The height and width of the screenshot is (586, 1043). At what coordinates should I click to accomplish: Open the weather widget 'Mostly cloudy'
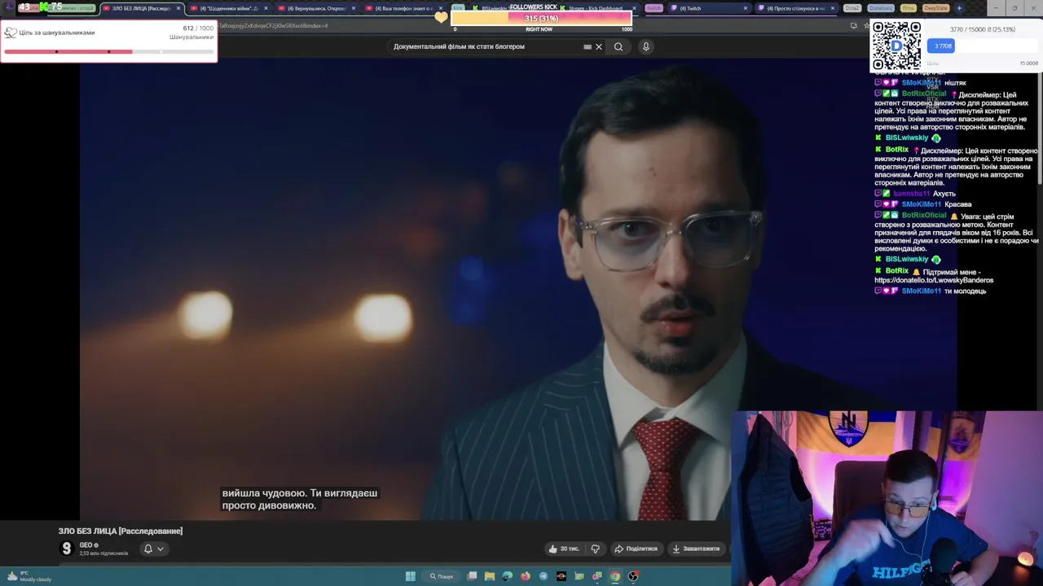coord(31,576)
